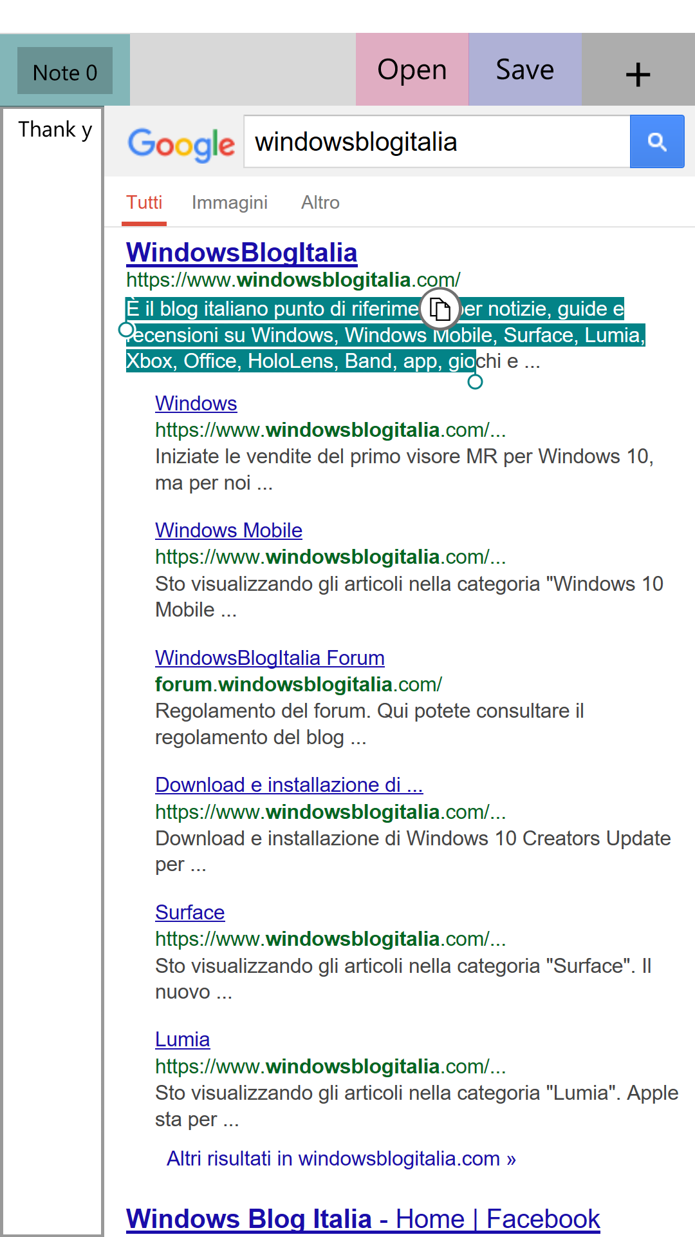Screen dimensions: 695x1237
Task: Click Altri risultati in windowsblogitalia.com link
Action: pyautogui.click(x=341, y=1158)
